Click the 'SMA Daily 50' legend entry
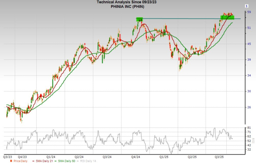Screen dimensions: 256x163 point(65,161)
